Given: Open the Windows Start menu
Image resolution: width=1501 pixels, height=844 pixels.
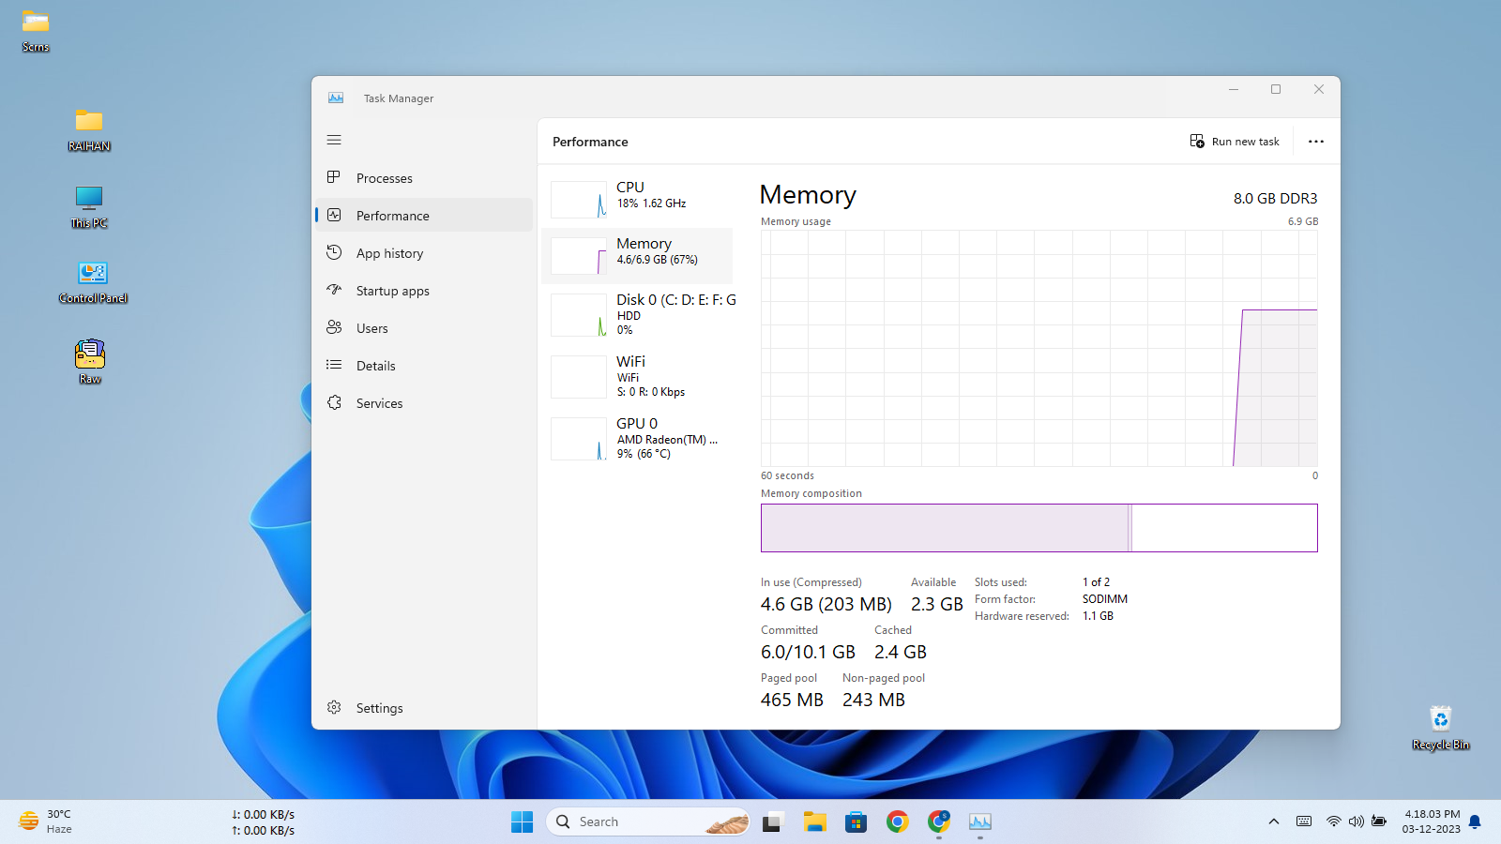Looking at the screenshot, I should pos(523,821).
